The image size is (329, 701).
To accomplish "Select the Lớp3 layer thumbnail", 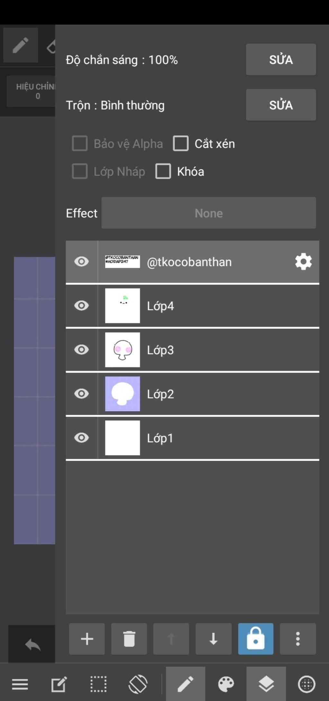I will pyautogui.click(x=122, y=350).
